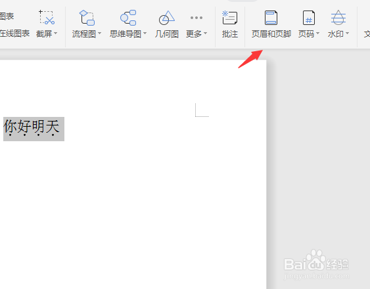Click the 几何图 text label

click(x=166, y=33)
